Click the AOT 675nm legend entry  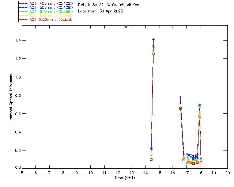(x=46, y=11)
